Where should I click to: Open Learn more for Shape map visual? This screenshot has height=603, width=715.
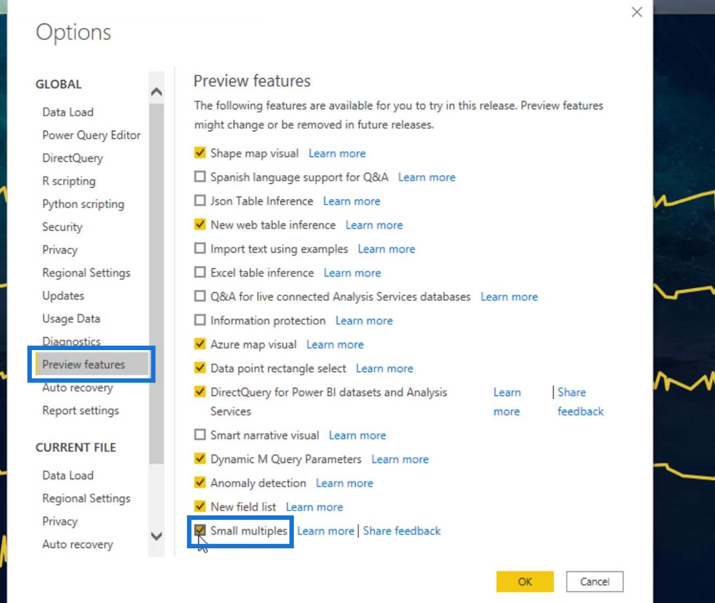pos(337,153)
